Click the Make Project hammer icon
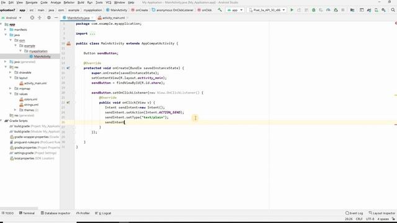397x223 pixels. (x=220, y=10)
